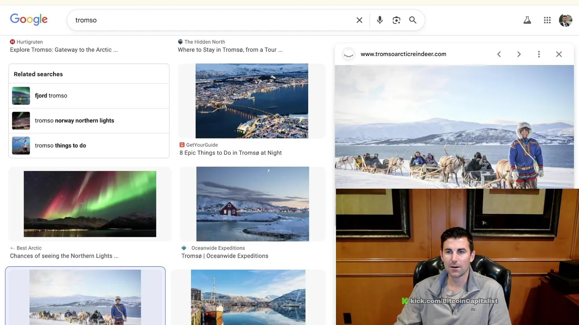579x325 pixels.
Task: Go to next image in preview panel
Action: click(x=519, y=54)
